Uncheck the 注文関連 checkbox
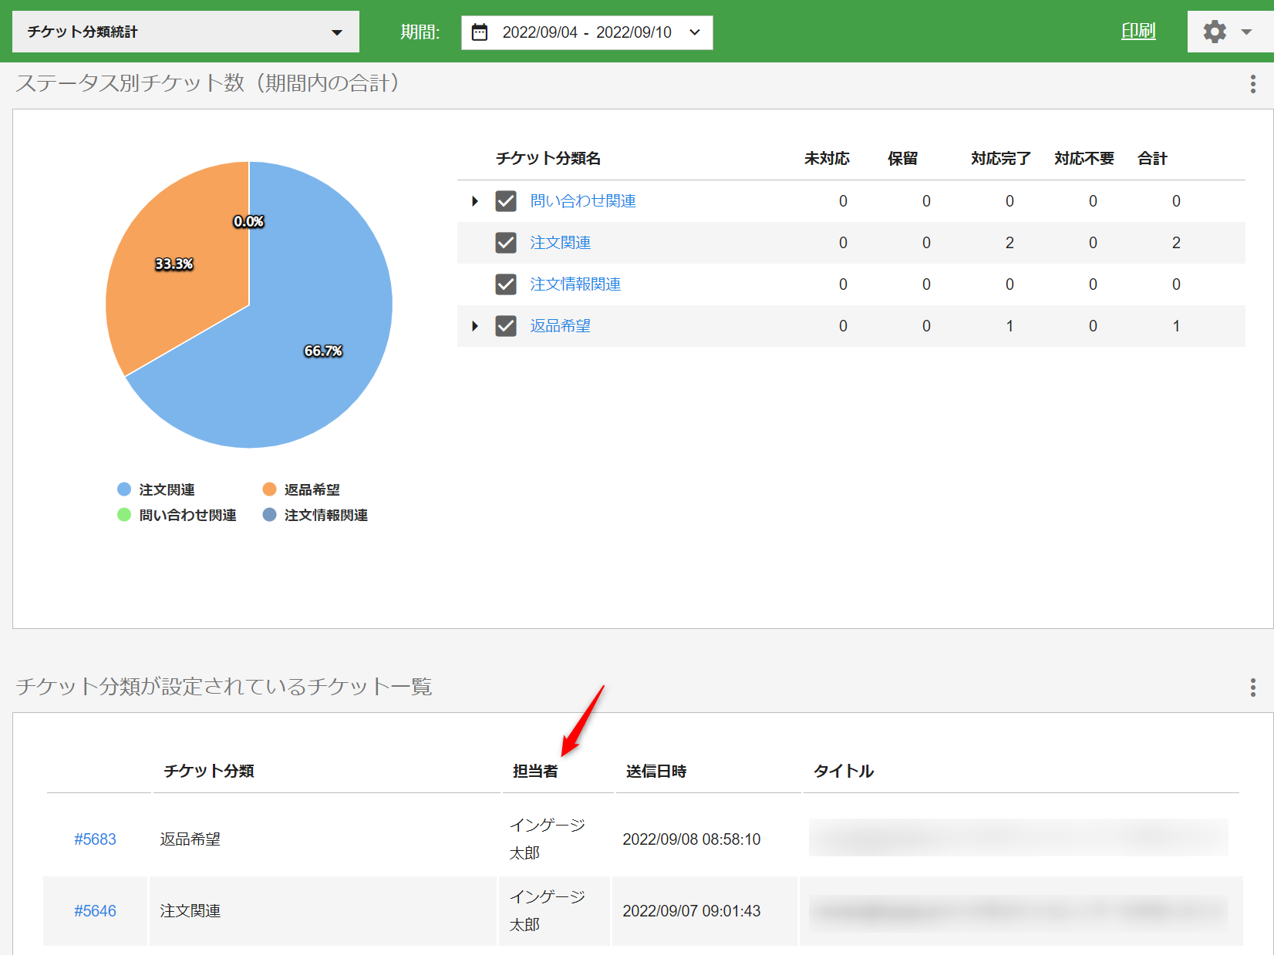 coord(506,243)
